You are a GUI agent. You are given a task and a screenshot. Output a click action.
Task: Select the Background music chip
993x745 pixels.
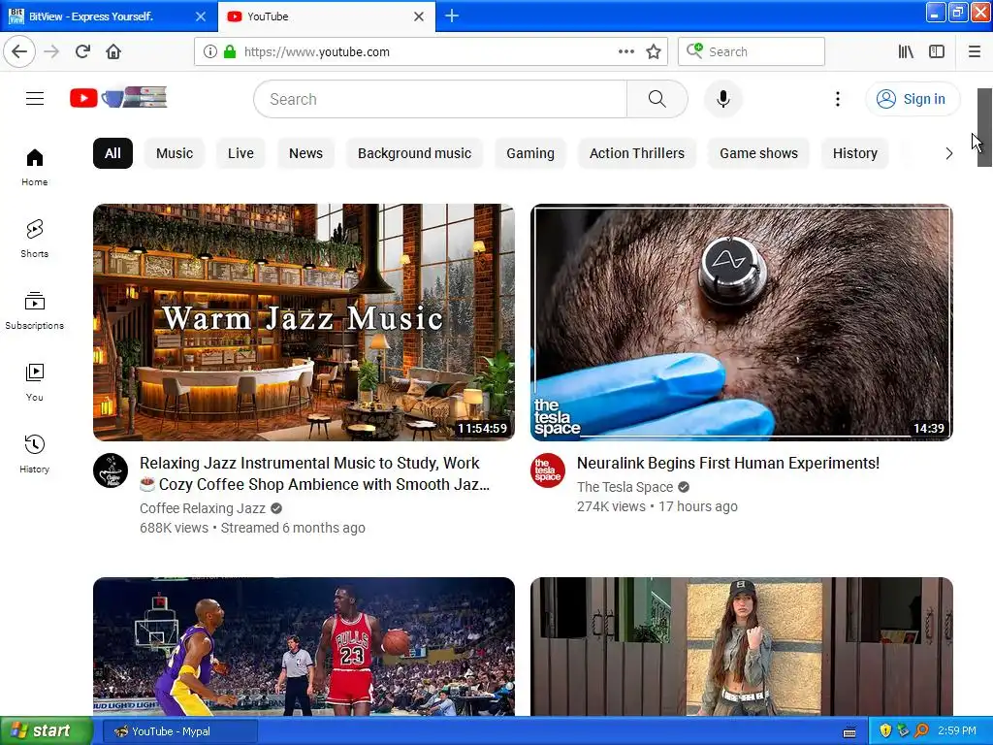(414, 153)
